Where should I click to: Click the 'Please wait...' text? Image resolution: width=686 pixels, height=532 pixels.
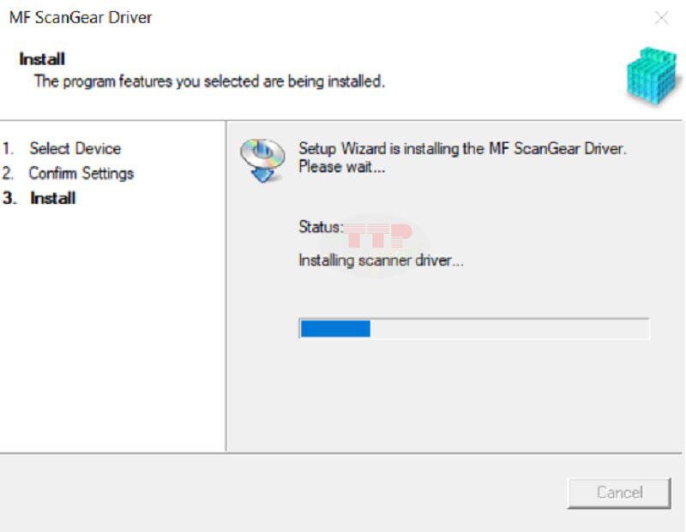click(x=341, y=167)
